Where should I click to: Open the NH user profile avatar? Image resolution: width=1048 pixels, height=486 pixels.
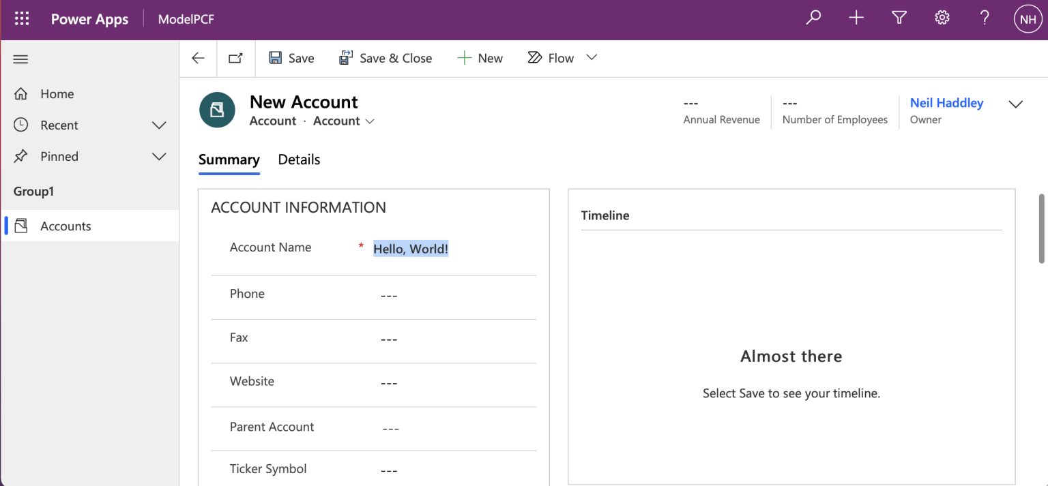click(x=1028, y=20)
